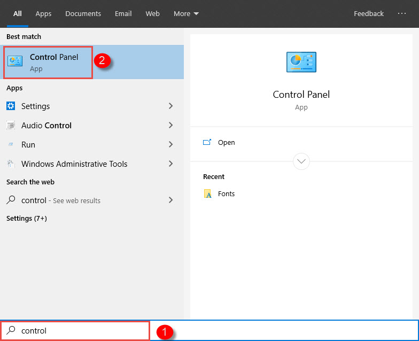Expand the Run result arrow
419x341 pixels.
click(171, 145)
